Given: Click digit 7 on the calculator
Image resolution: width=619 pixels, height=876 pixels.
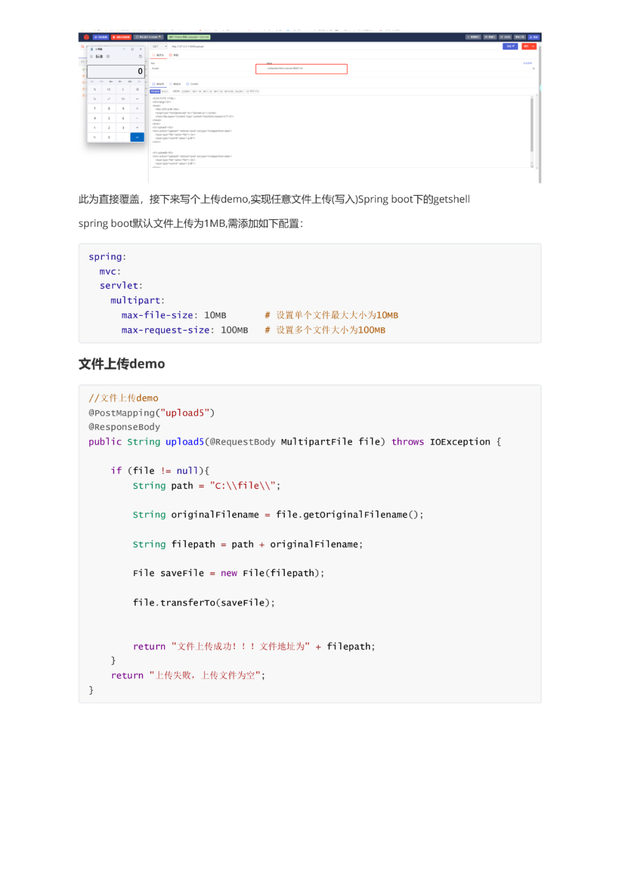Looking at the screenshot, I should (x=95, y=108).
